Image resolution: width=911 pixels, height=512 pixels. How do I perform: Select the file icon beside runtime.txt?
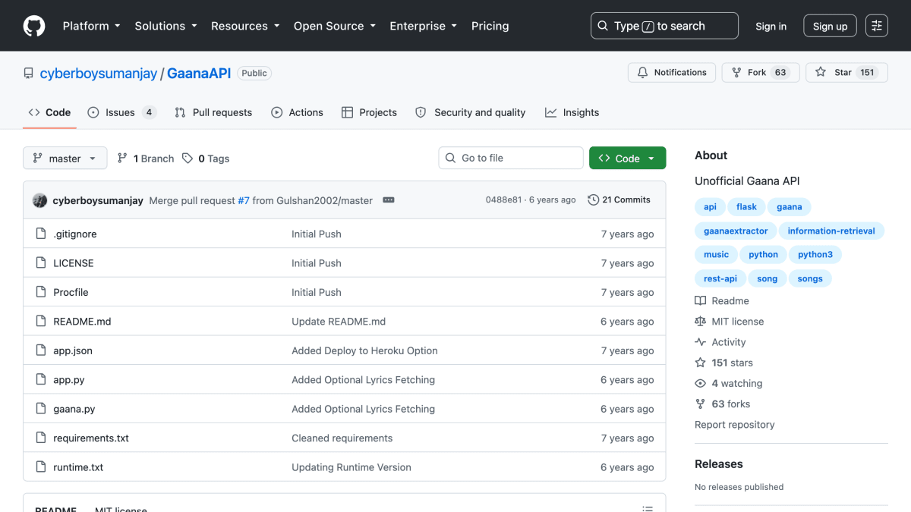41,467
